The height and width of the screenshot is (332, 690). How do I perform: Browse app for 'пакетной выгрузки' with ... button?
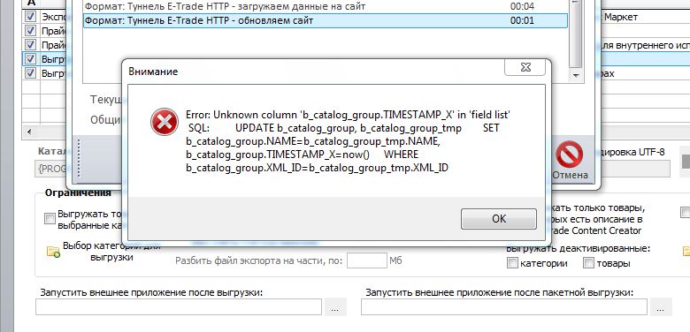pyautogui.click(x=661, y=306)
